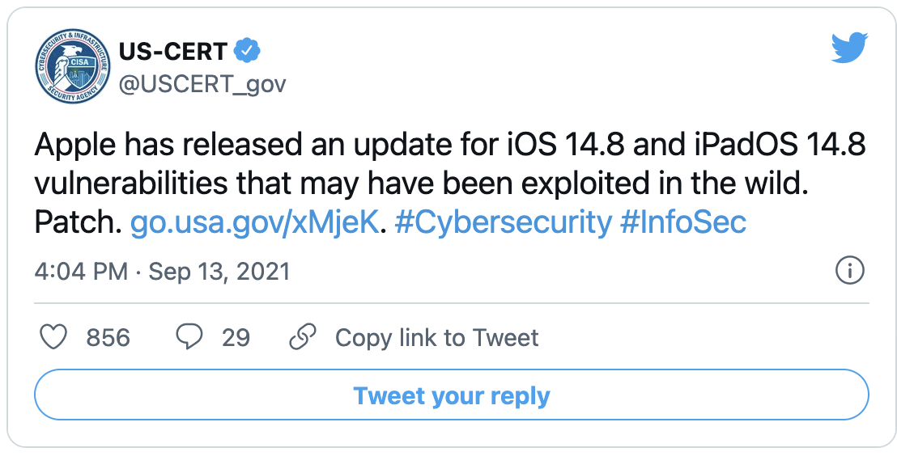Click the blue verified badge
Screen dimensions: 897x456
[247, 52]
